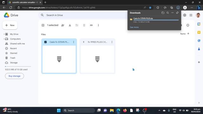Viewport: 203px width, 114px height.
Task: Go to My Drive
Action: tap(14, 34)
